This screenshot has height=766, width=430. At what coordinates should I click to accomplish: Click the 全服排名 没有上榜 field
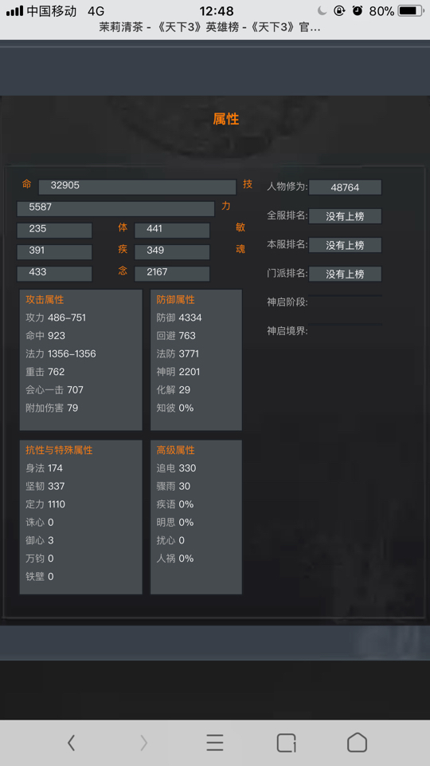tap(345, 216)
